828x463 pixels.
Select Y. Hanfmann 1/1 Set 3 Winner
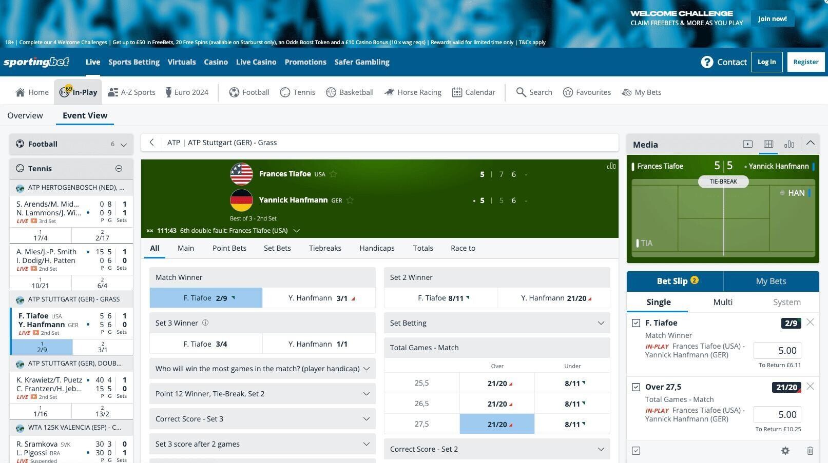(x=319, y=344)
